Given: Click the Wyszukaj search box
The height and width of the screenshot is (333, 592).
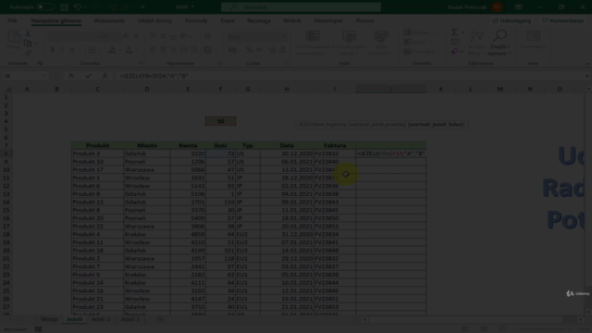Looking at the screenshot, I should (x=301, y=6).
